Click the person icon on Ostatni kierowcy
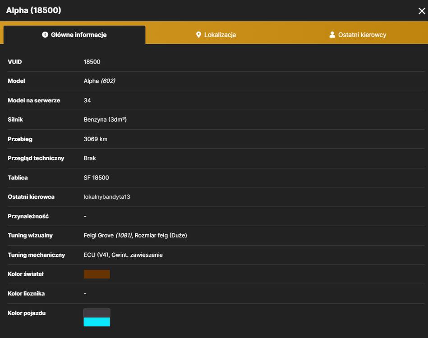Image resolution: width=428 pixels, height=338 pixels. coord(332,35)
